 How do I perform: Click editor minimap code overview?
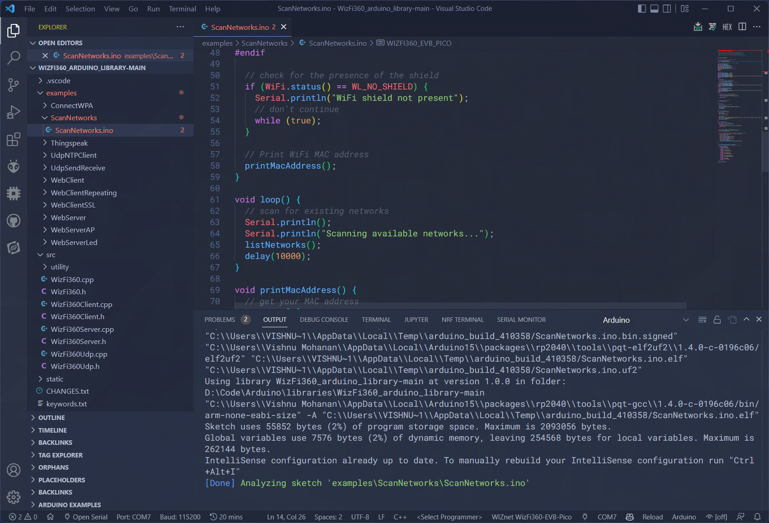tap(739, 106)
